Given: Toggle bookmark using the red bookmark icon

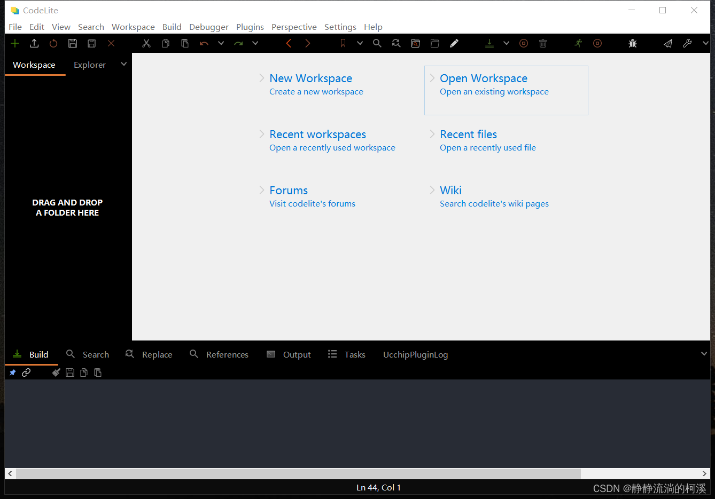Looking at the screenshot, I should click(x=343, y=43).
